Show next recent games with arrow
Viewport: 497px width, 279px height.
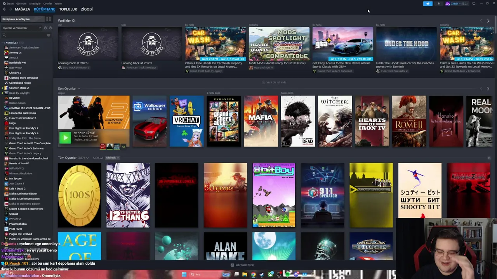click(488, 89)
